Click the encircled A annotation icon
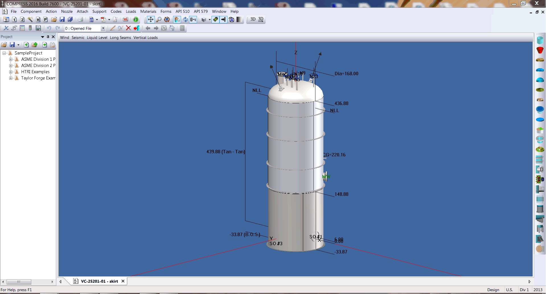 click(x=231, y=20)
